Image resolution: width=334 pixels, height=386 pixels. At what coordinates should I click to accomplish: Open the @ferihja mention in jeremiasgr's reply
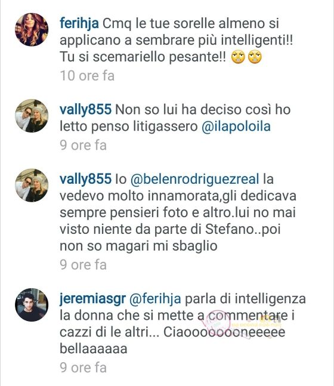(155, 299)
